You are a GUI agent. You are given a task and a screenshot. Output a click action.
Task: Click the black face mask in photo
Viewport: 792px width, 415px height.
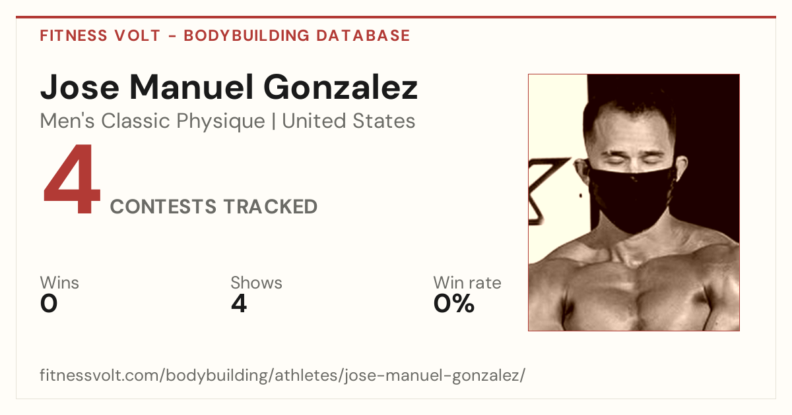coord(631,198)
